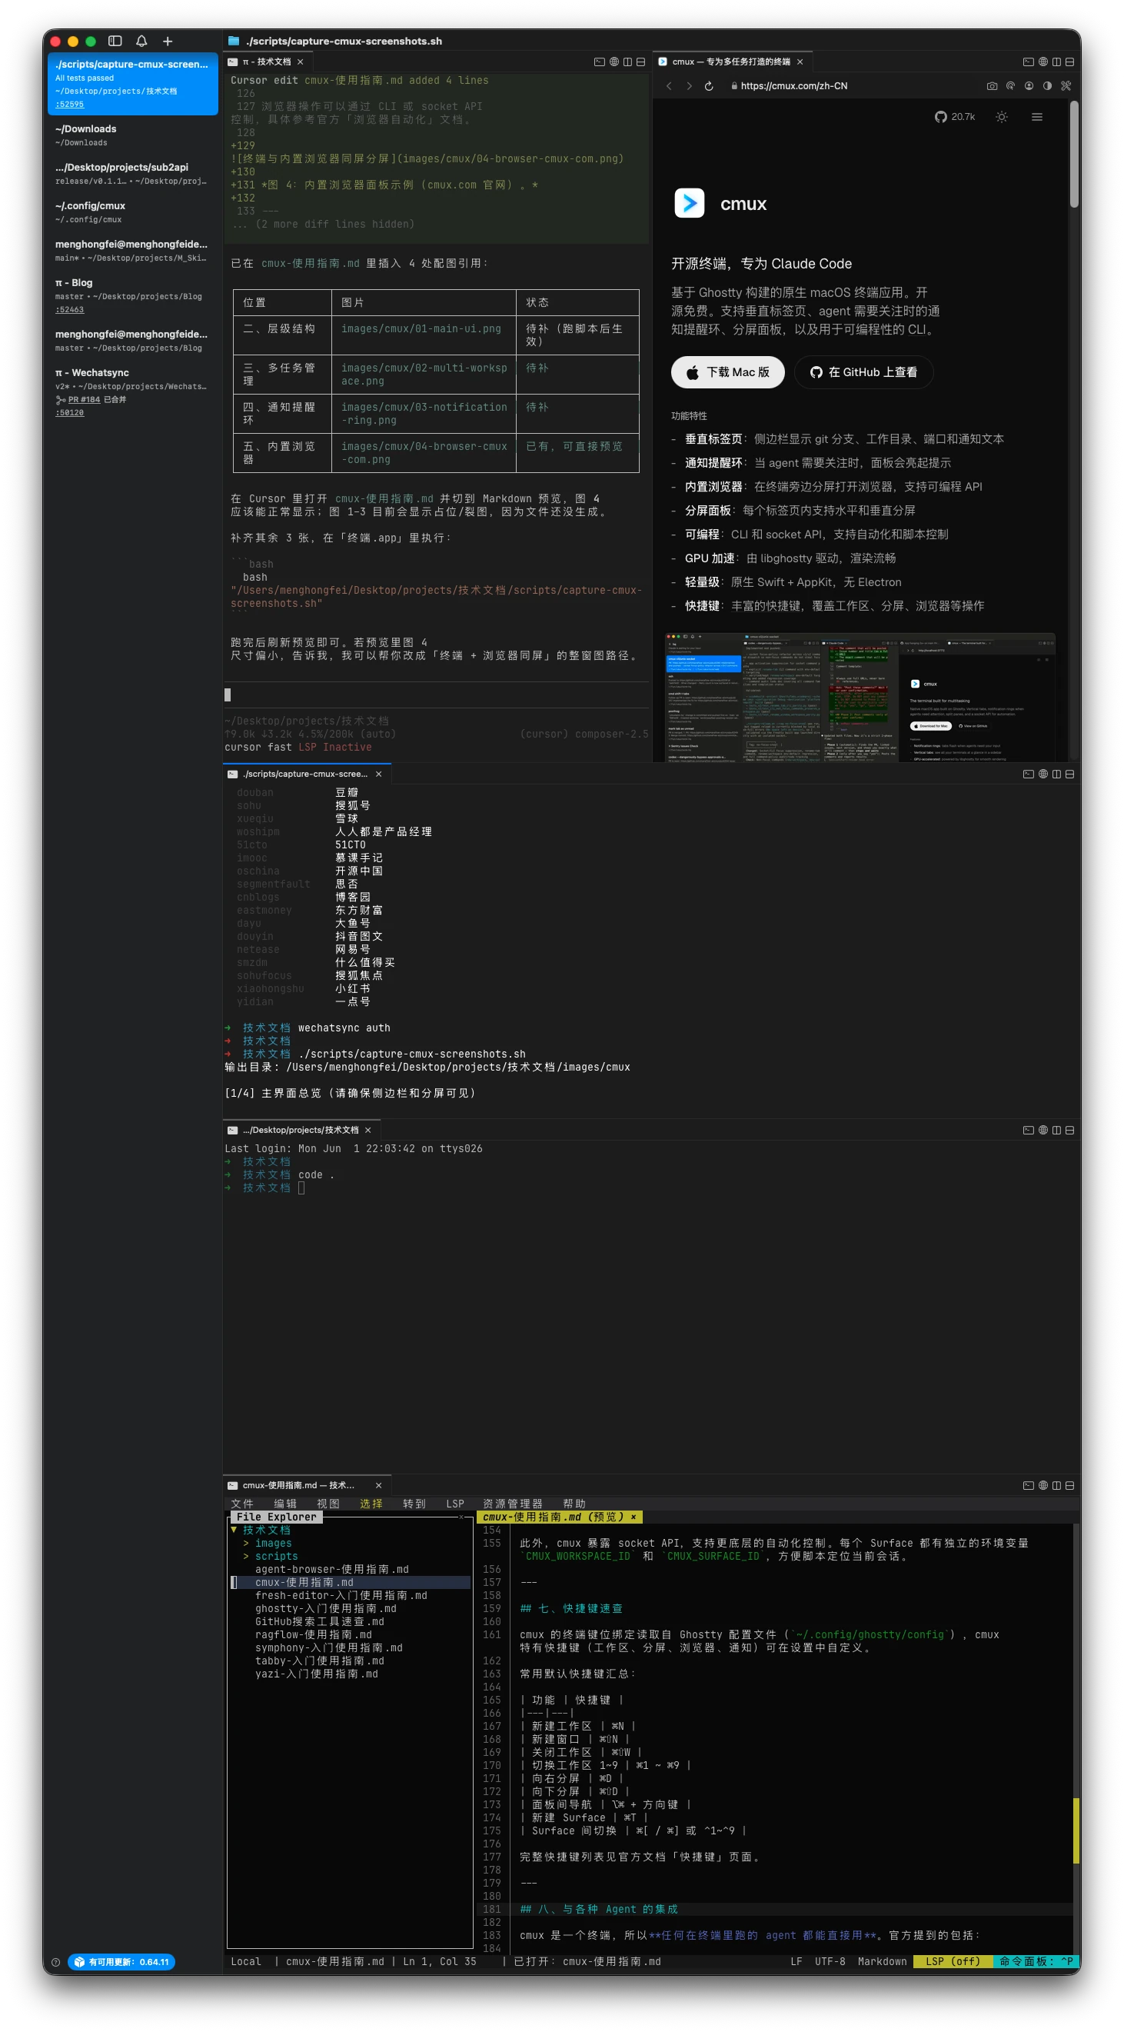The width and height of the screenshot is (1124, 2032).
Task: Open the 资源管理器 menu
Action: click(513, 1503)
